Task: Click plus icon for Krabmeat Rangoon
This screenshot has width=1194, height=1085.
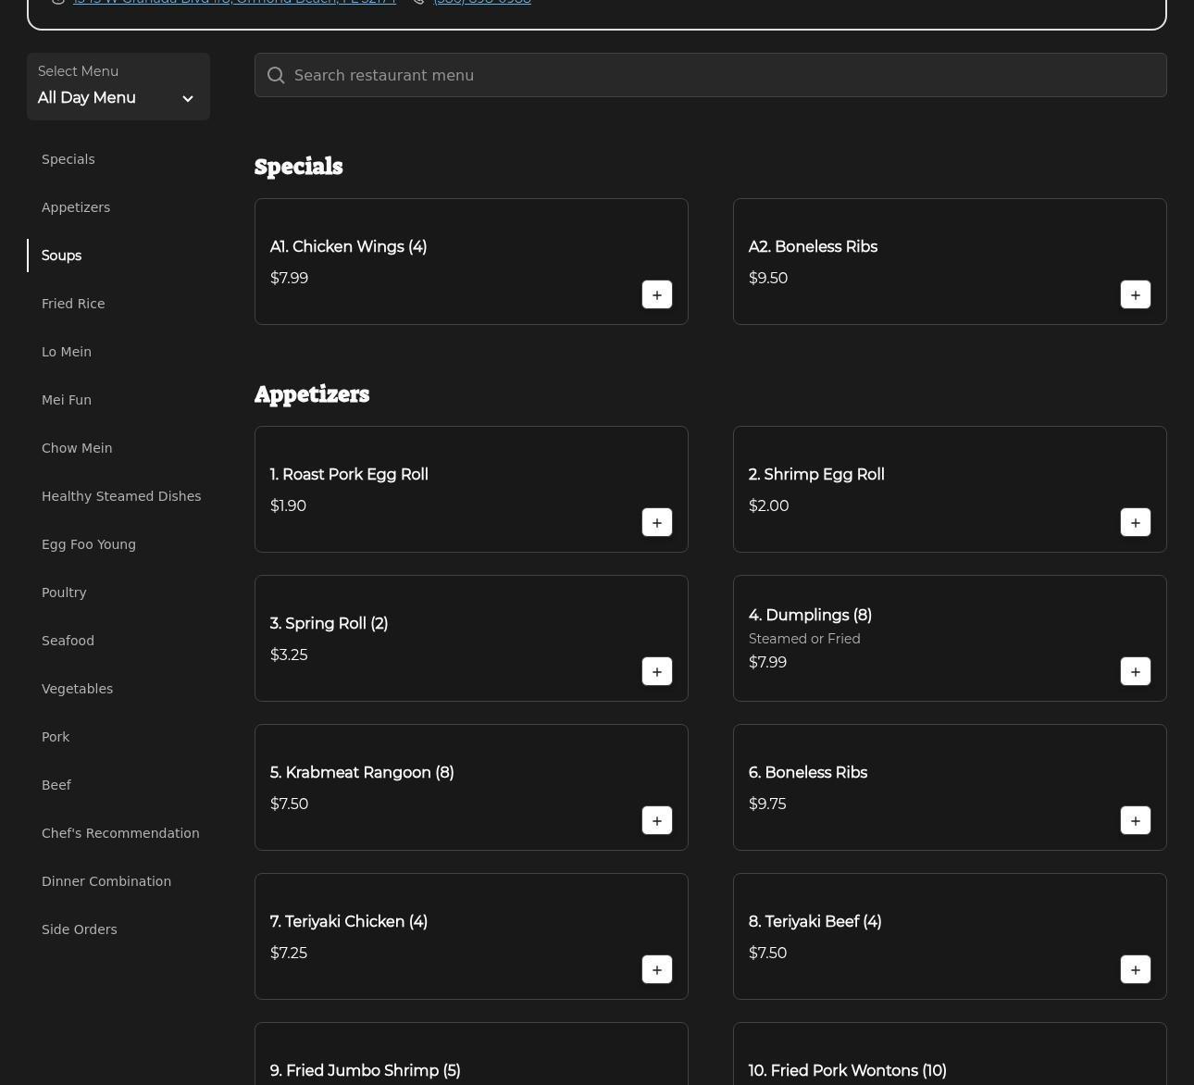Action: pyautogui.click(x=656, y=821)
